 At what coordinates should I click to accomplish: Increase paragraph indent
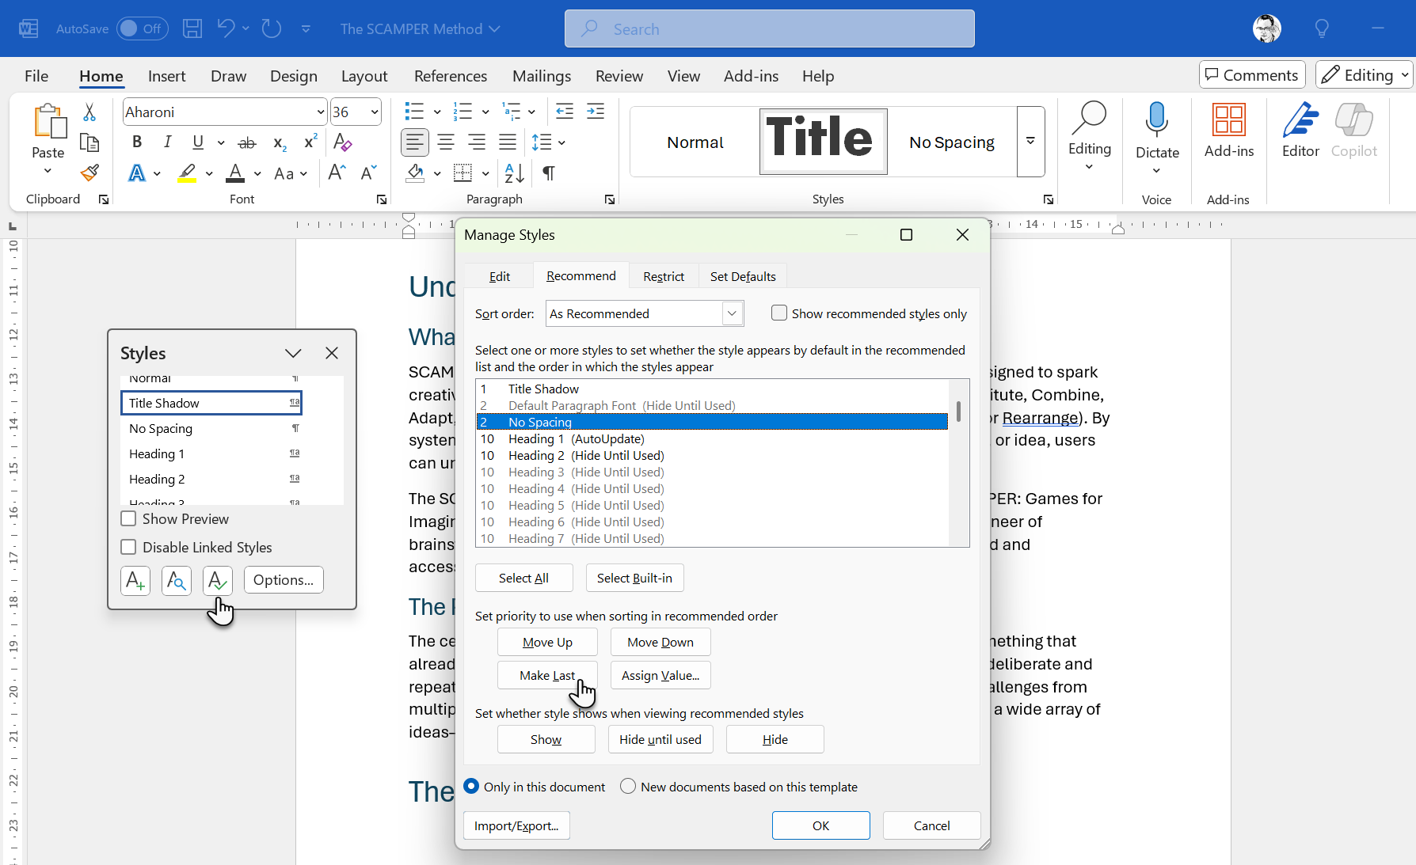point(596,112)
